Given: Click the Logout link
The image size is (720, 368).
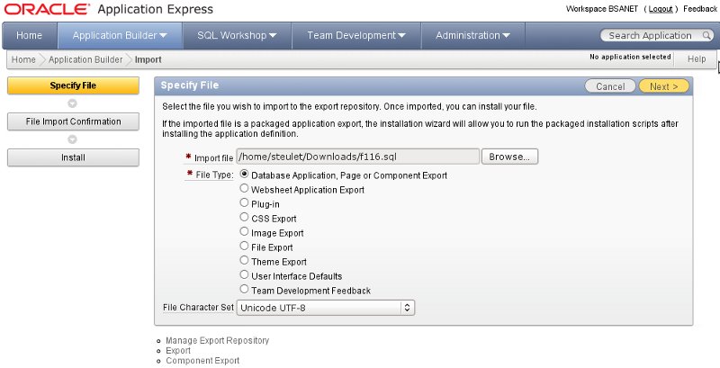Looking at the screenshot, I should (661, 9).
